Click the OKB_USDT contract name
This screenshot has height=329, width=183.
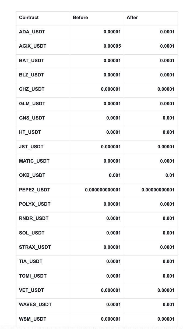[32, 175]
